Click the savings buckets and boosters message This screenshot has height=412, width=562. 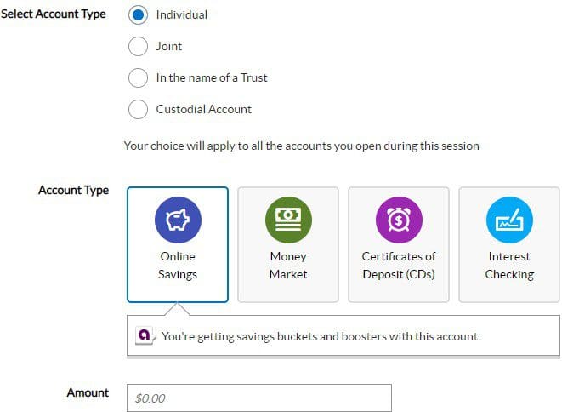(x=321, y=336)
